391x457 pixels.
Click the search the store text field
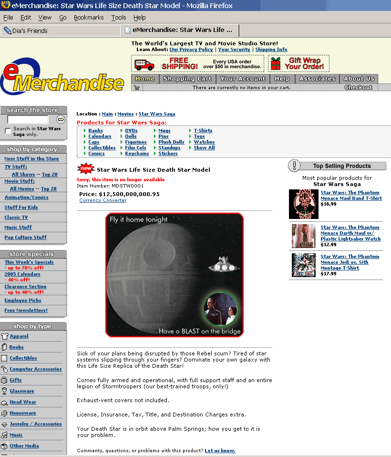[x=28, y=119]
